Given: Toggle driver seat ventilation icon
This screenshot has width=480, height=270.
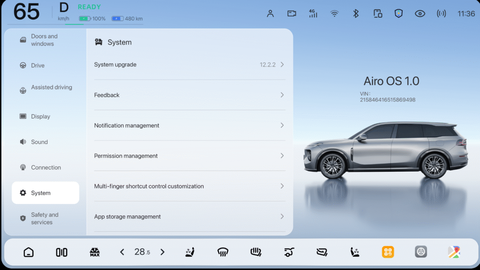Looking at the screenshot, I should [190, 252].
